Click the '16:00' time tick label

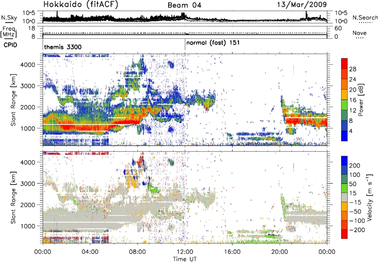[232, 252]
